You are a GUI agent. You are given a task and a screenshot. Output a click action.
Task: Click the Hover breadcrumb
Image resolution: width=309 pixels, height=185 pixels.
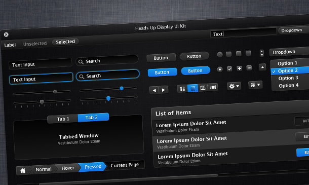[68, 168]
